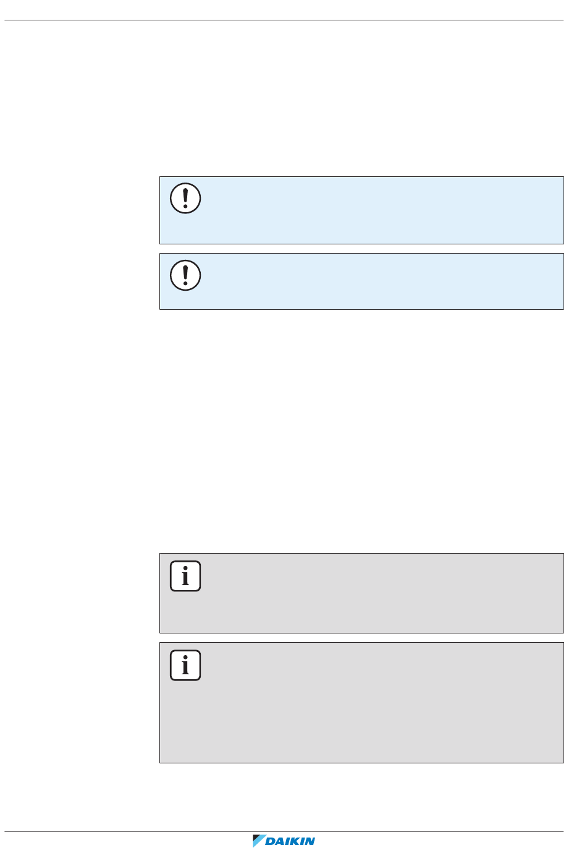Click the exclamation icon in the lower blue notice box
The image size is (587, 858).
coord(185,275)
